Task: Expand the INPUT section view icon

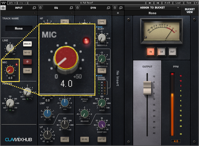Action: click(34, 8)
